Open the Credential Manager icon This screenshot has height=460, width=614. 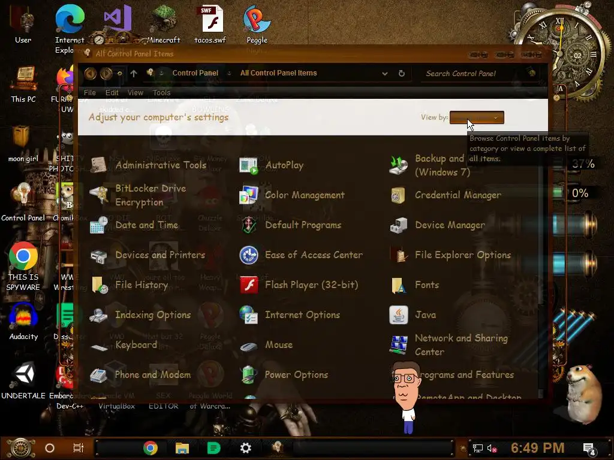pyautogui.click(x=398, y=195)
